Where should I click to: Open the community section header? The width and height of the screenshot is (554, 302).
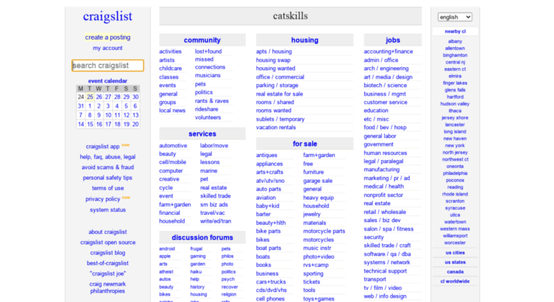(202, 40)
